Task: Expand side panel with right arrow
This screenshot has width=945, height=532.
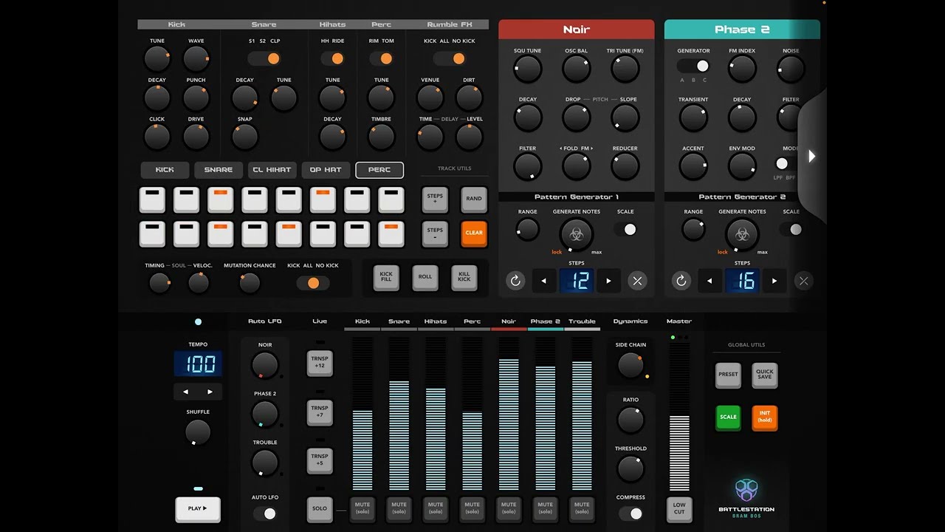Action: click(811, 156)
